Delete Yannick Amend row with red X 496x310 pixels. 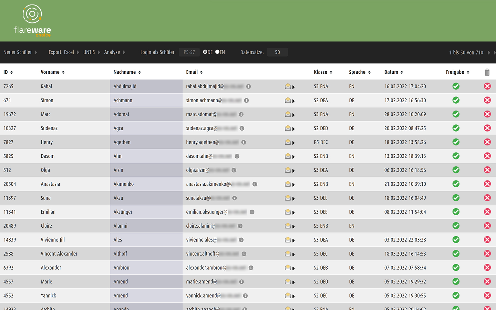coord(487,296)
